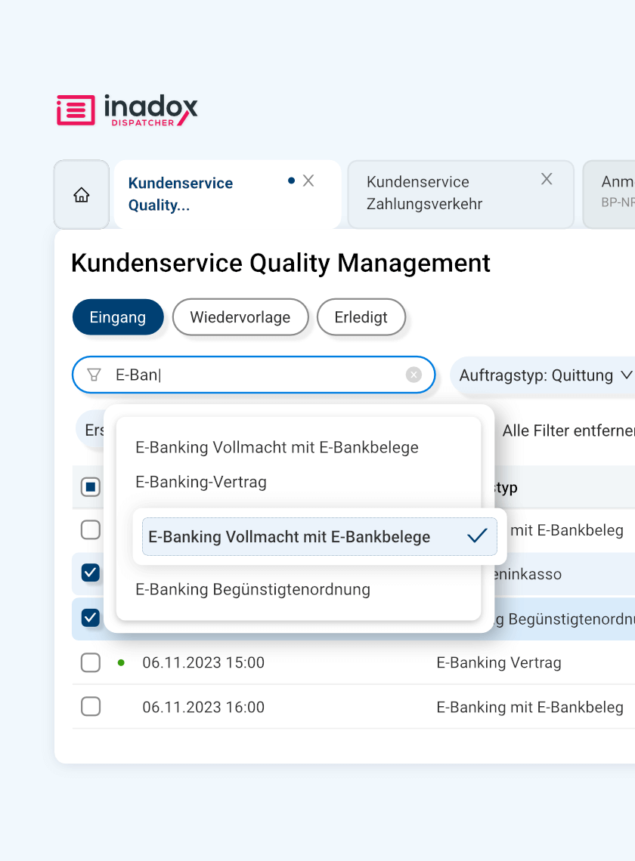Click the Kundenservice Quality Management heading
The height and width of the screenshot is (861, 635).
tap(280, 263)
